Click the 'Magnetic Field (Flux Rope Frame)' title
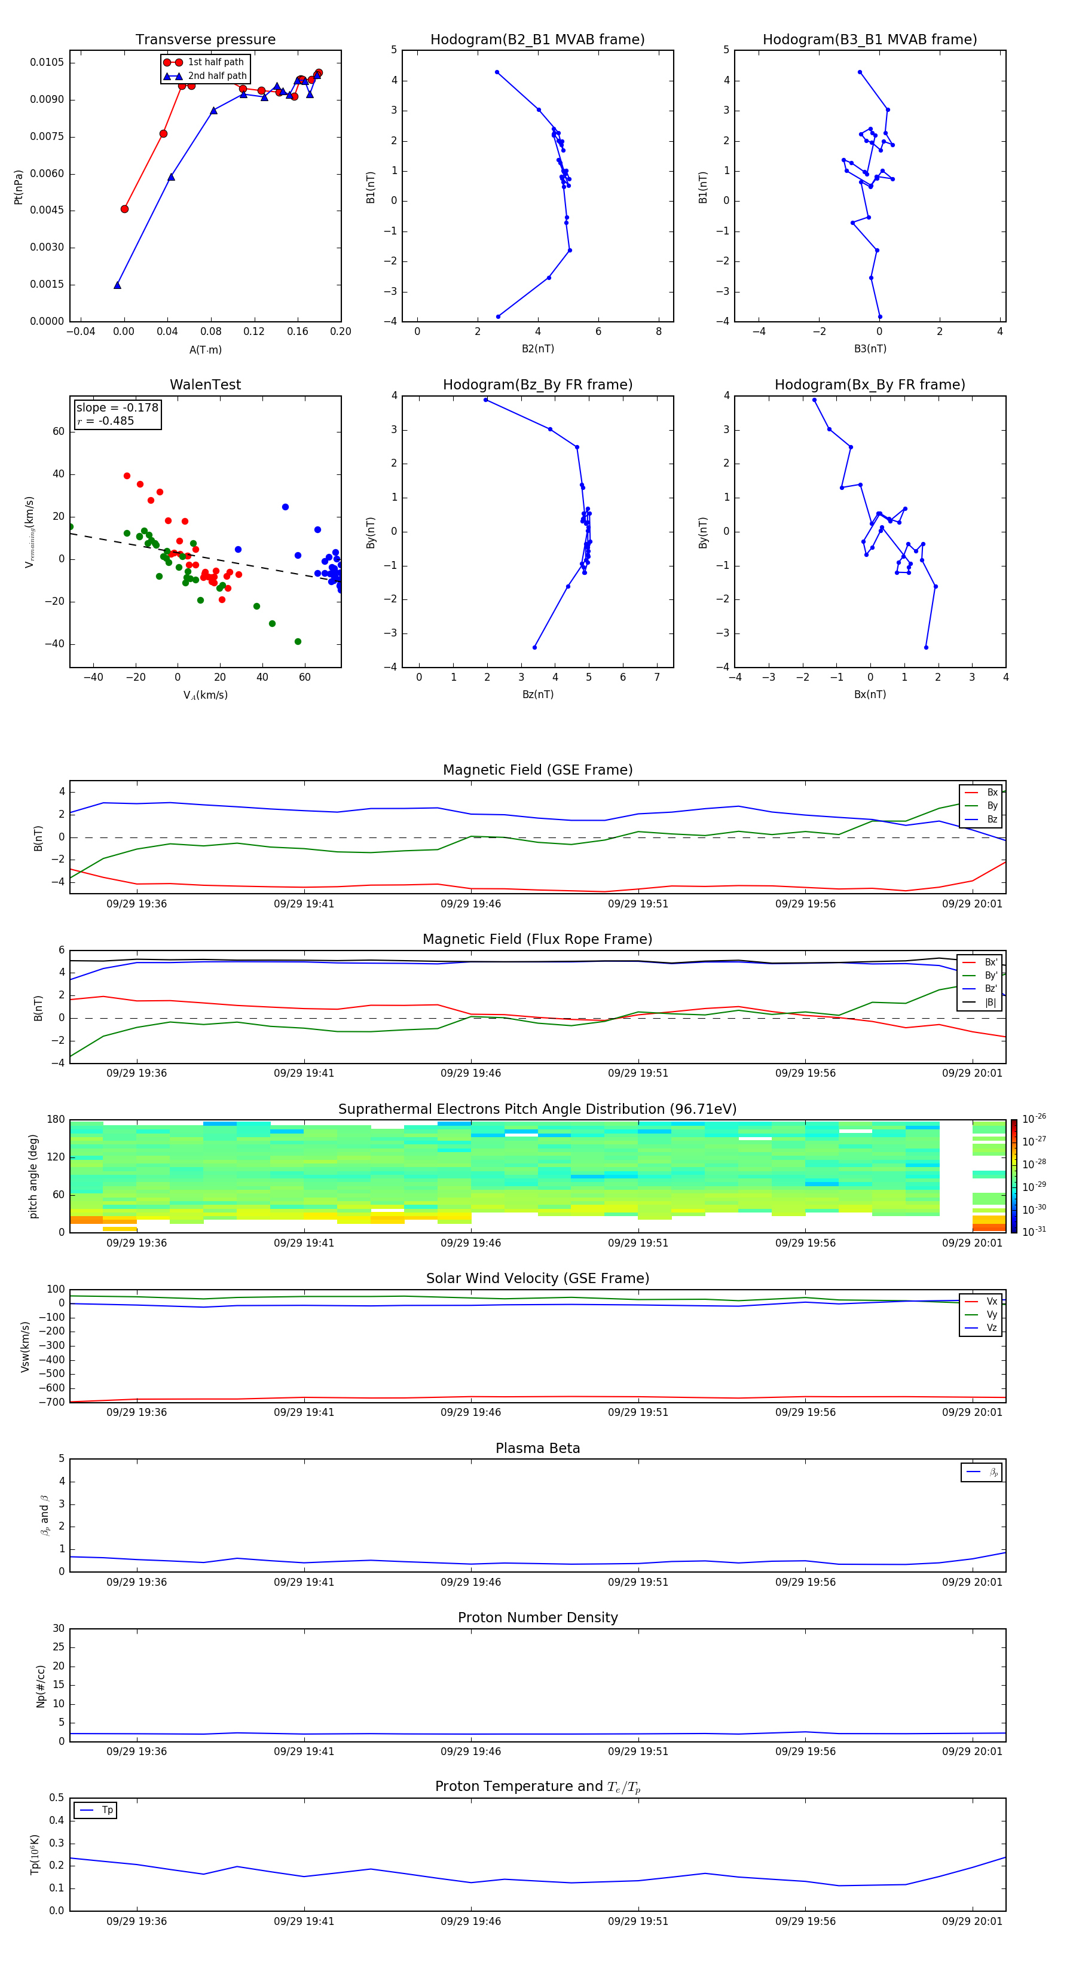This screenshot has width=1076, height=1974. [x=537, y=940]
